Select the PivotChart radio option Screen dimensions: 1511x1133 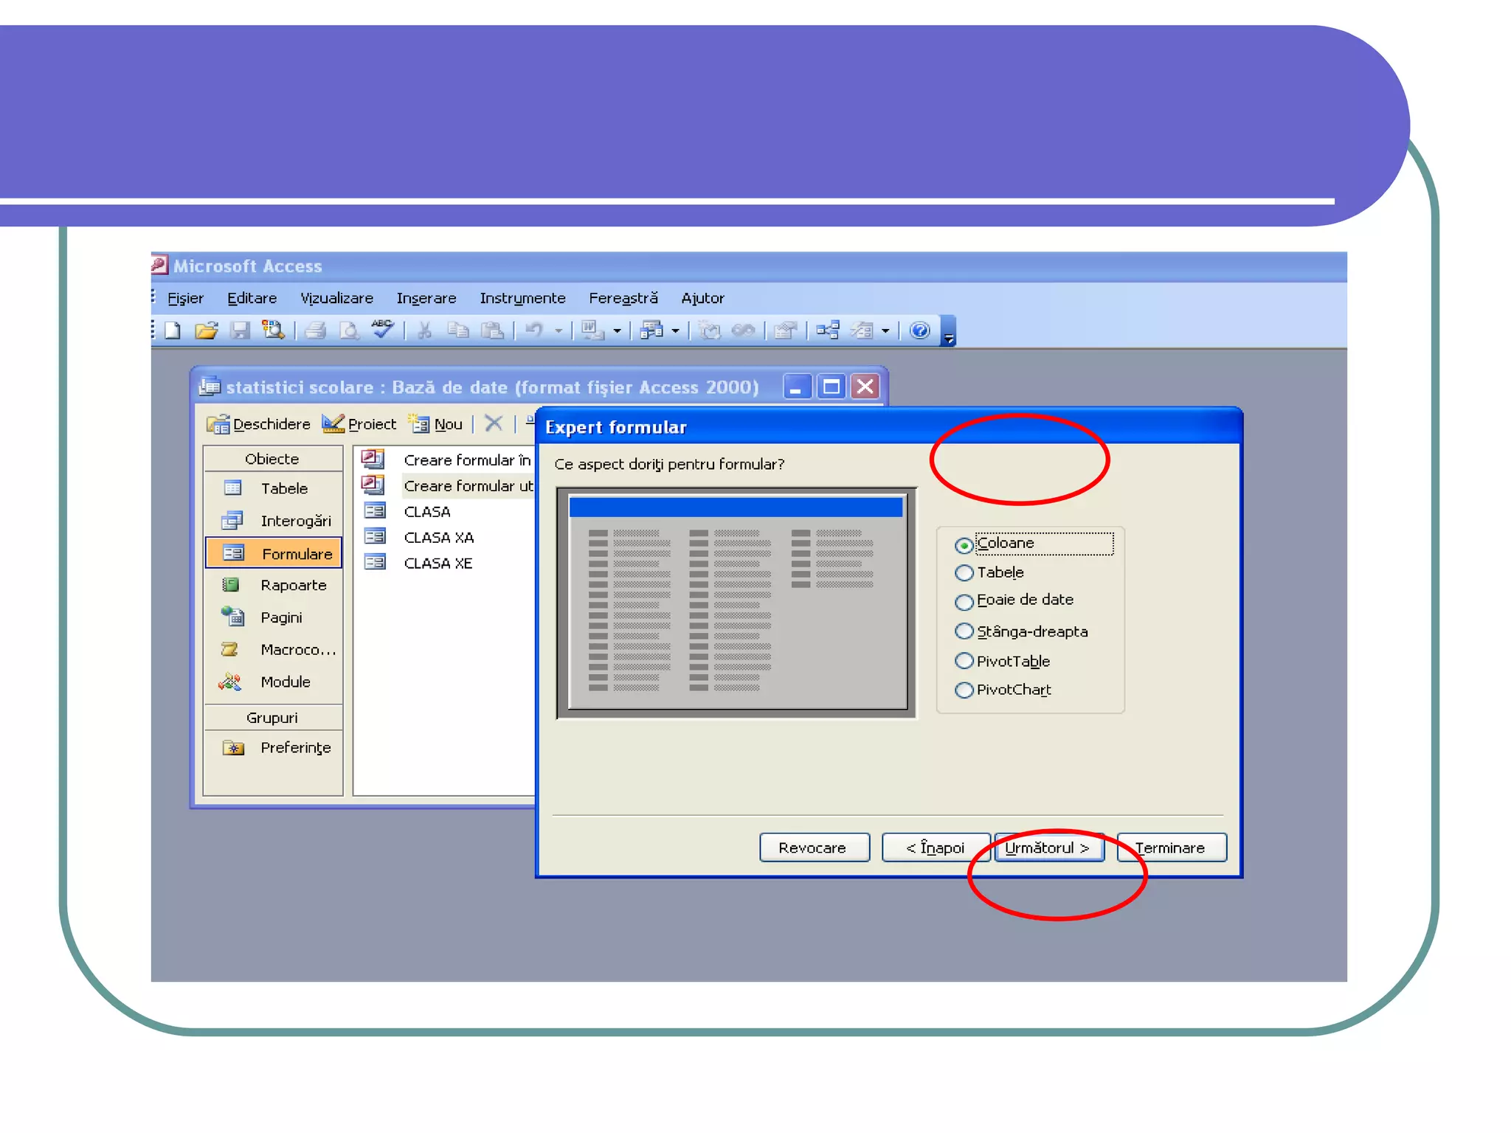click(964, 690)
